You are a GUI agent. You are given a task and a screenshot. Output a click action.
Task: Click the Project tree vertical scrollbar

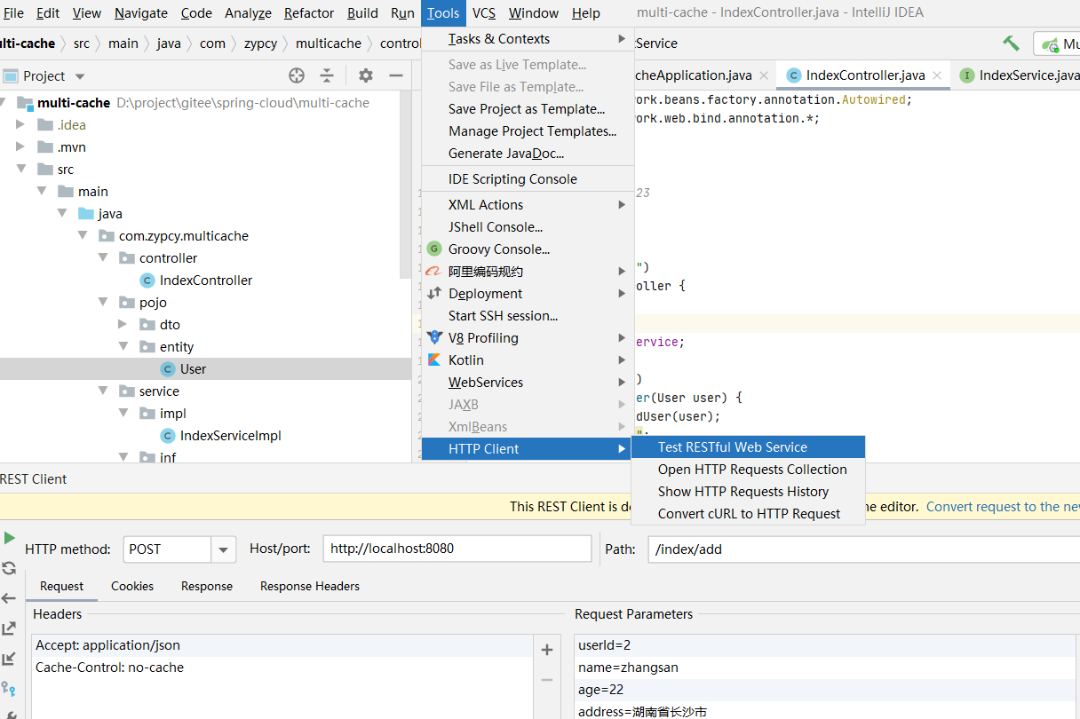coord(406,185)
